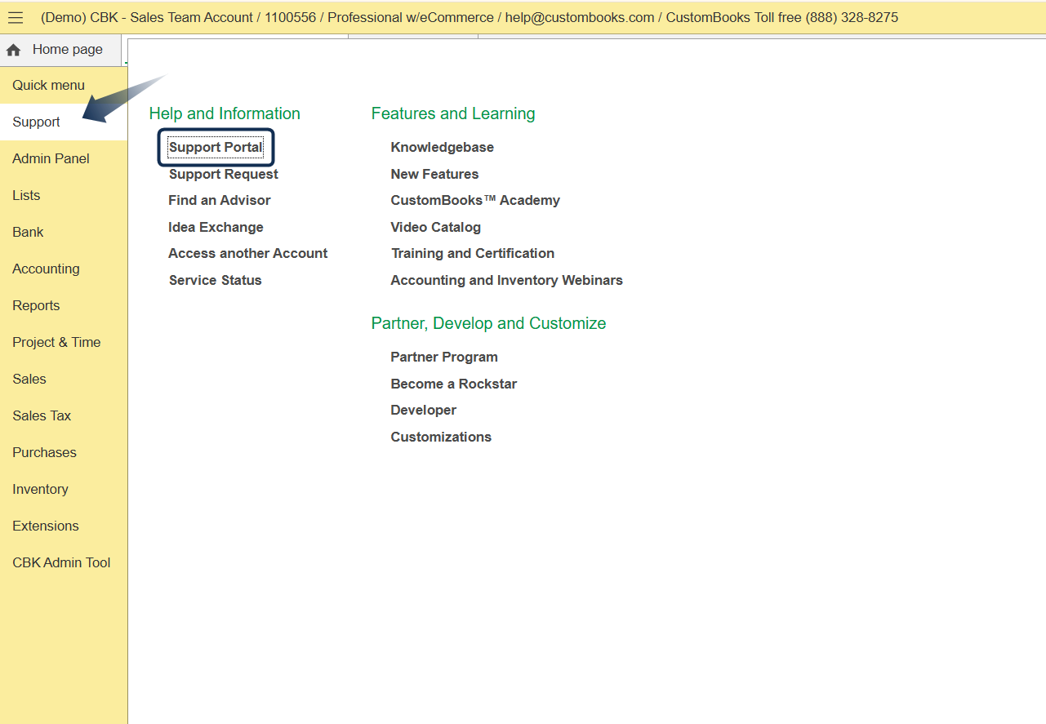Click the Support Request link
Screen dimensions: 1046x724
coord(223,174)
